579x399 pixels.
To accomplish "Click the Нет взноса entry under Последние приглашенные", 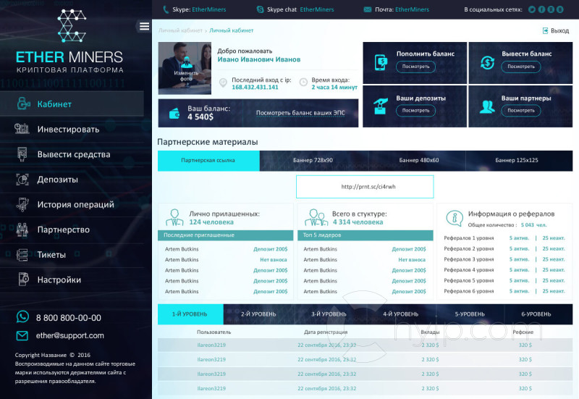I will tap(274, 260).
